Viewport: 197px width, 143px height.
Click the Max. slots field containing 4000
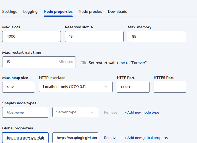coord(32,36)
